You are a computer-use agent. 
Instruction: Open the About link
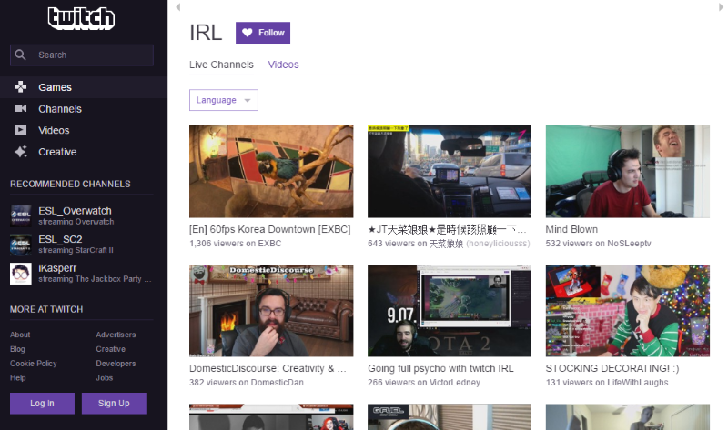pyautogui.click(x=20, y=335)
